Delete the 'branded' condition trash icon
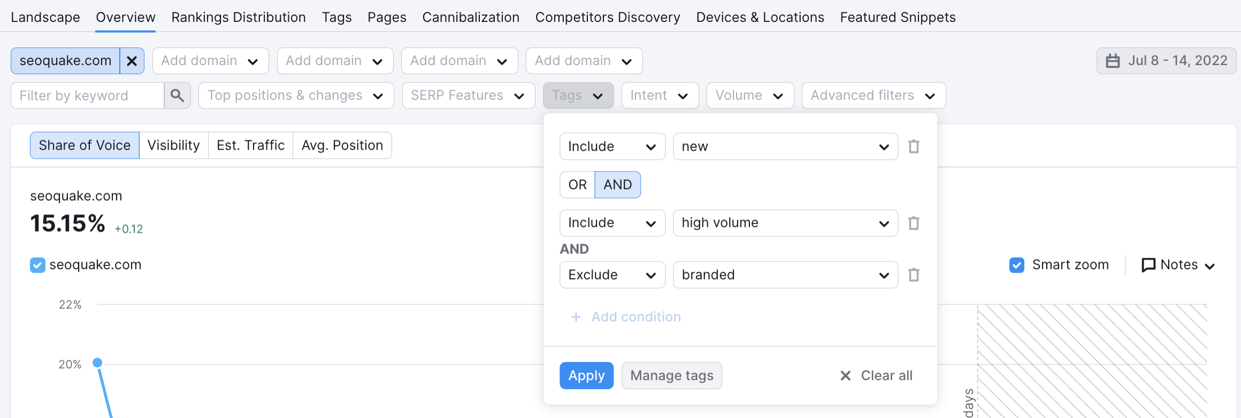1241x418 pixels. coord(914,274)
